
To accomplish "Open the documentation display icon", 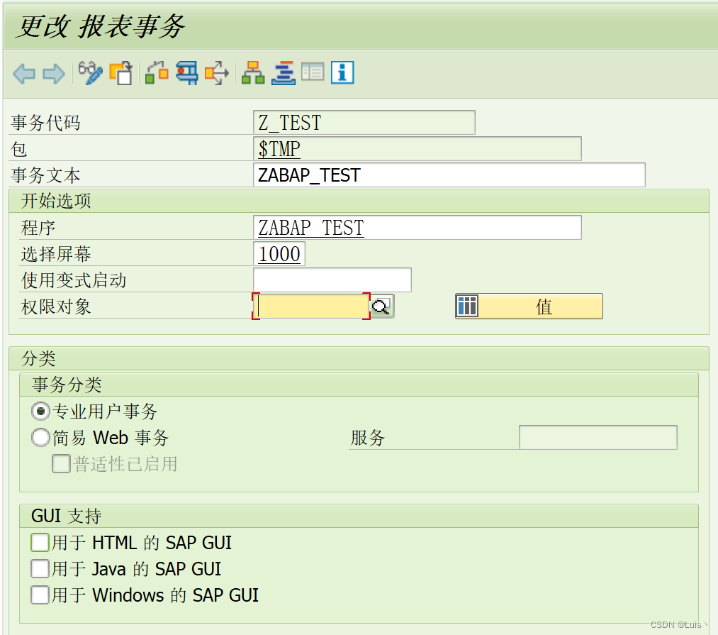I will pos(313,72).
